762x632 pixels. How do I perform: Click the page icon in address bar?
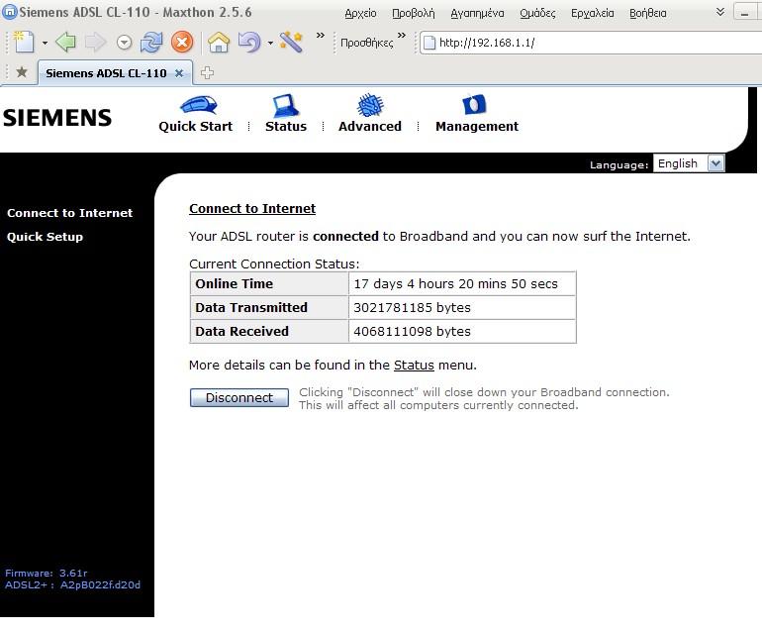pos(429,43)
